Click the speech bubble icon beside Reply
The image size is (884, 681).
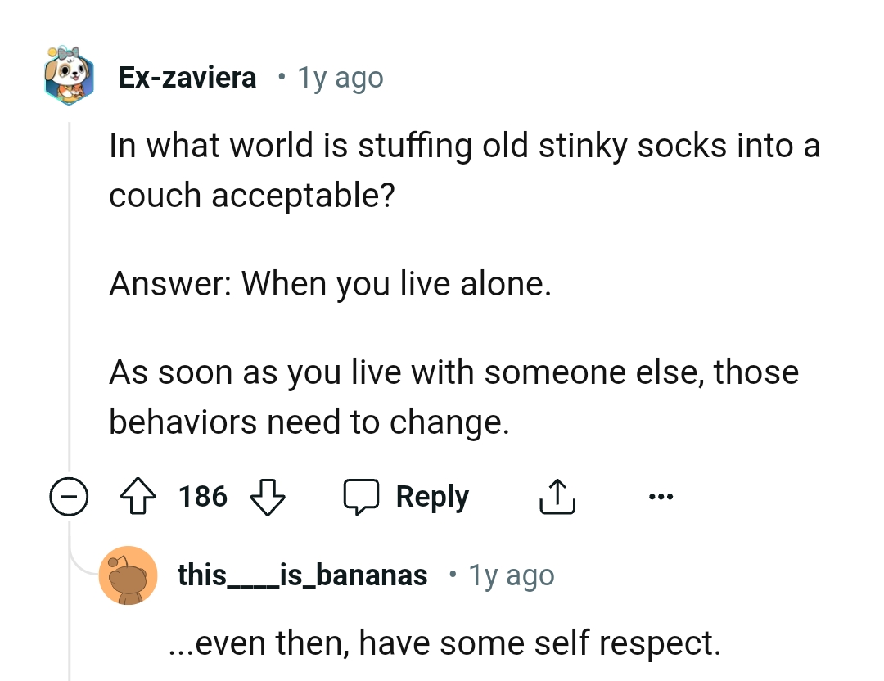[x=361, y=496]
